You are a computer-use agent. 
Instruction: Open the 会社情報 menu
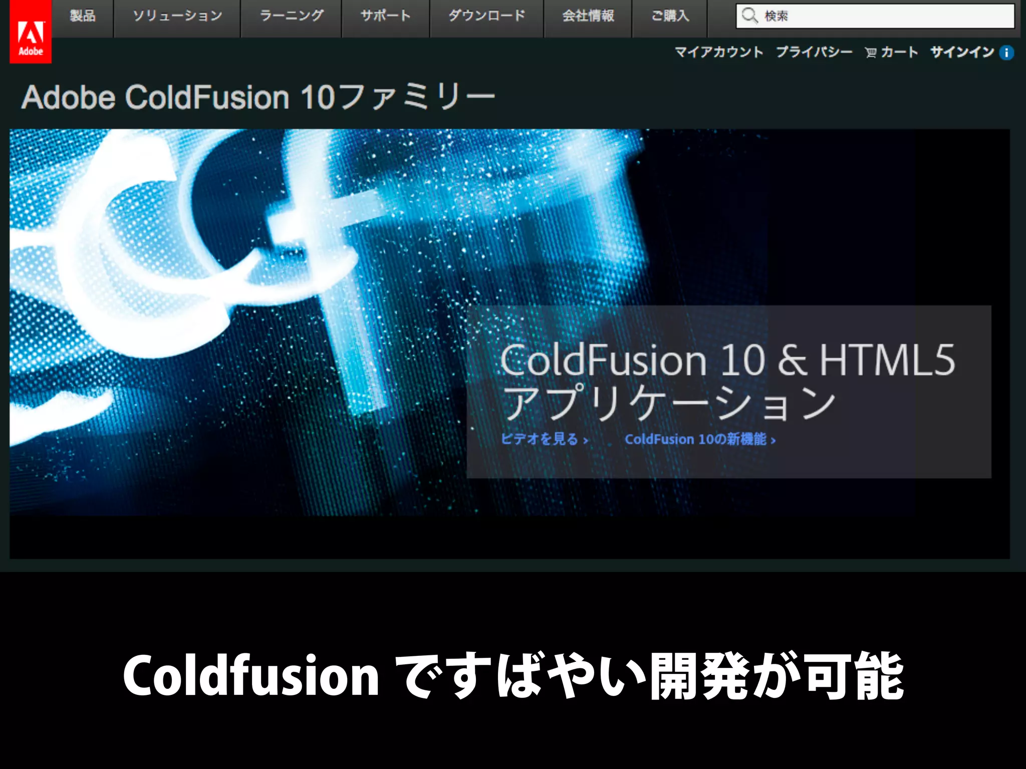588,16
